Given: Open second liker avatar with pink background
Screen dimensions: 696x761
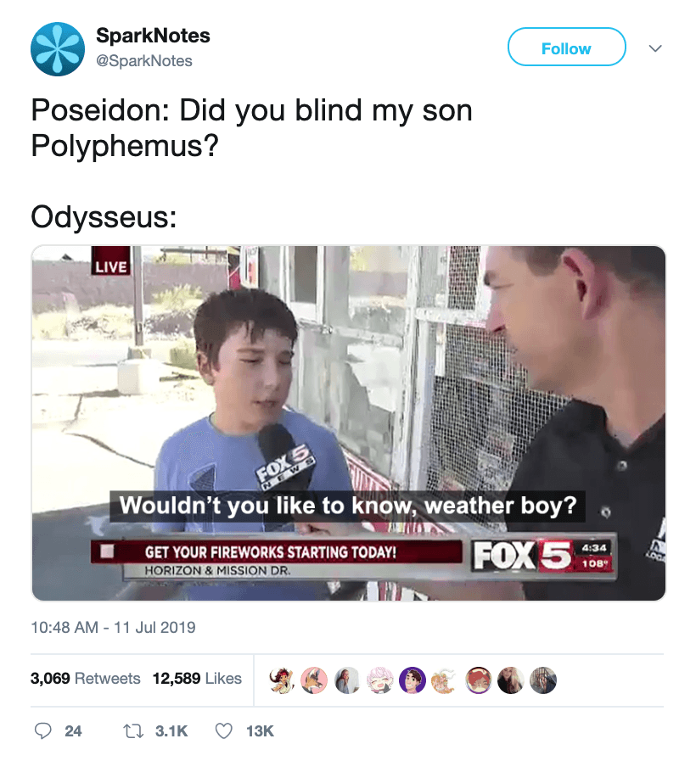Looking at the screenshot, I should 314,680.
